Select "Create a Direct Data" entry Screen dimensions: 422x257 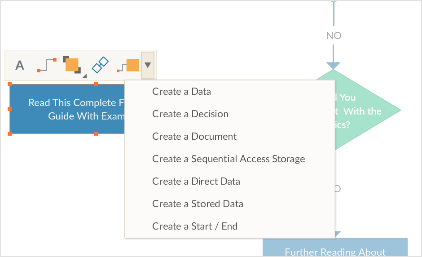pos(196,182)
